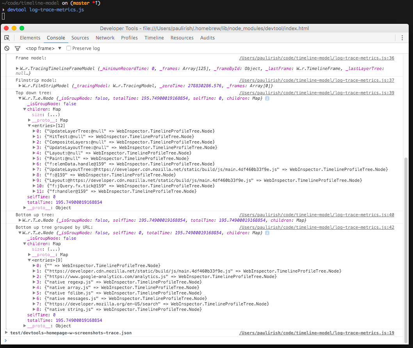Viewport: 413px width, 348px height.
Task: Click info badge on grouped by URL node
Action: point(267,233)
